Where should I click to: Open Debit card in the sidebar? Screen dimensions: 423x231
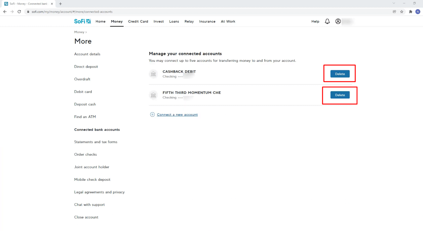point(83,92)
